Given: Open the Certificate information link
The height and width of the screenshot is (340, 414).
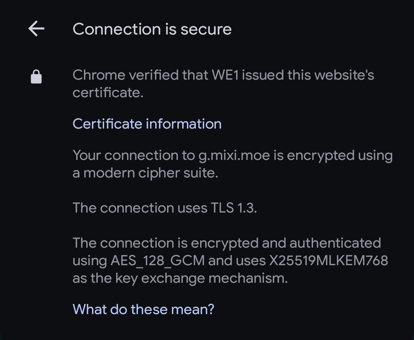Looking at the screenshot, I should tap(147, 124).
